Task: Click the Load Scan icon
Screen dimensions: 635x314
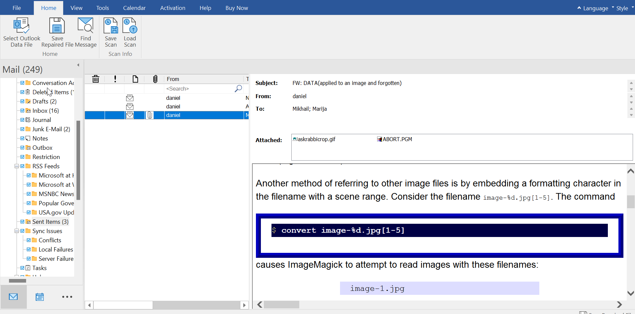Action: point(129,25)
